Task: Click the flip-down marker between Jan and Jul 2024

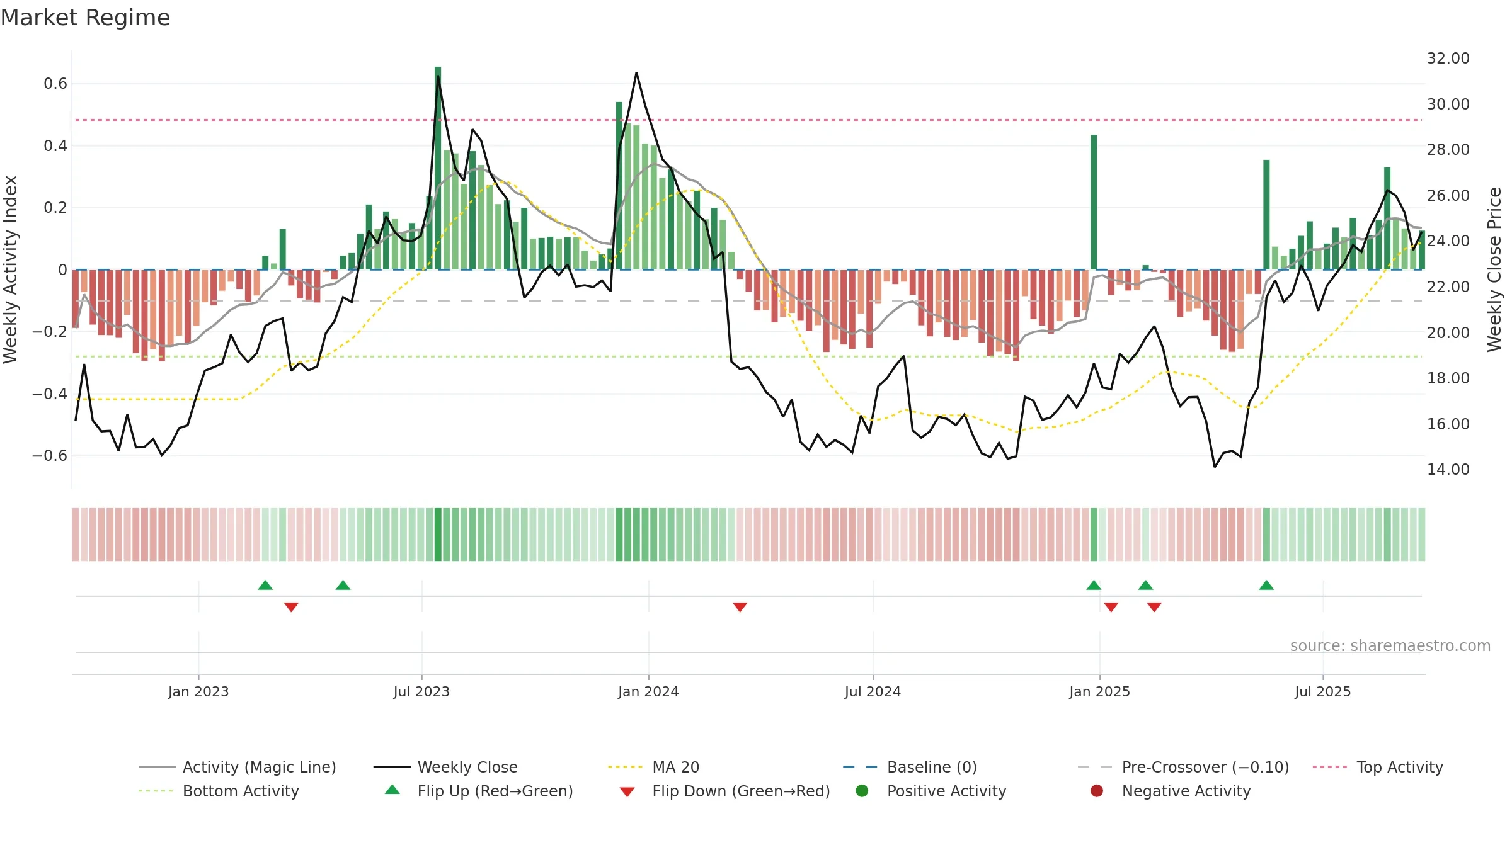Action: (x=740, y=607)
